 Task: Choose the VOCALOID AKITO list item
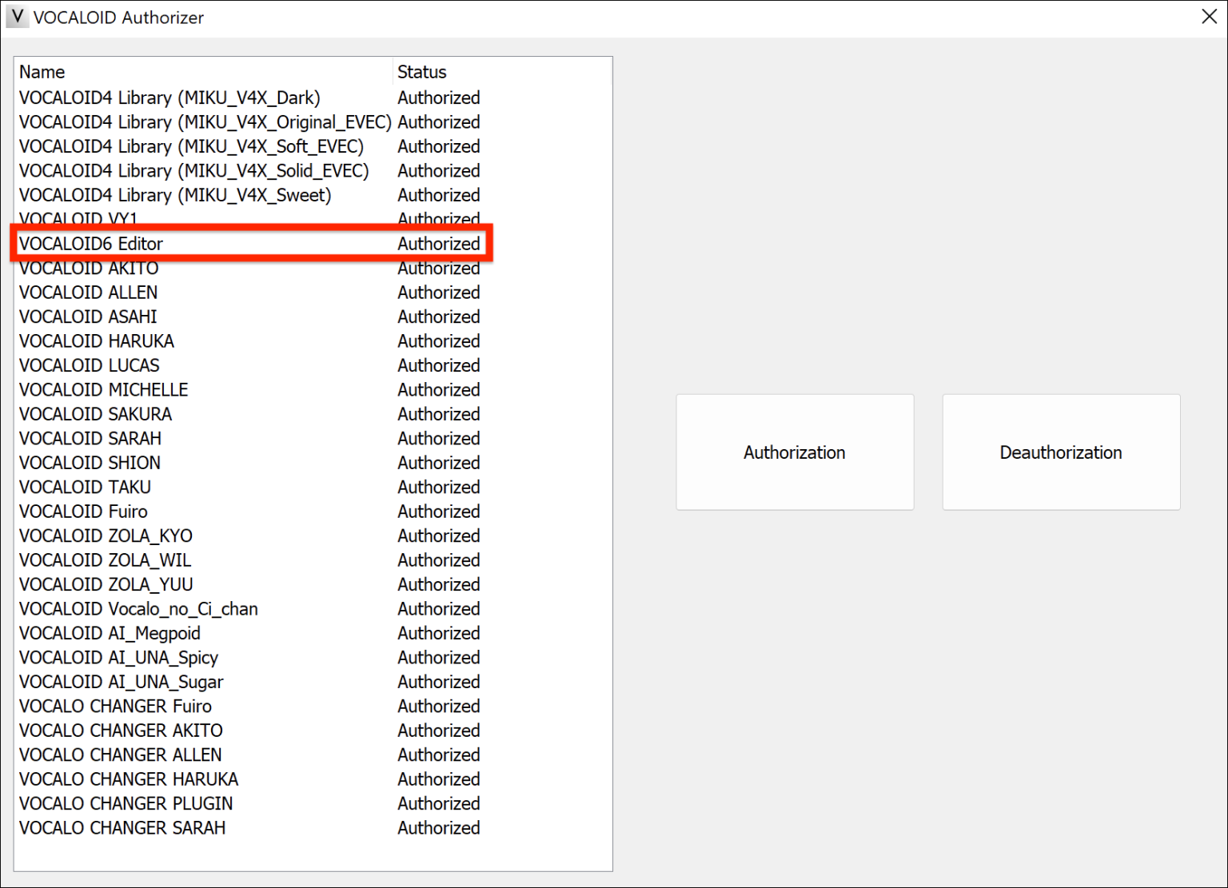point(89,269)
